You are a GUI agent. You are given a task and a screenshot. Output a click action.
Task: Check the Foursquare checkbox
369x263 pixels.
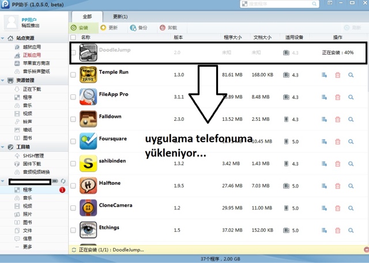tap(73, 141)
